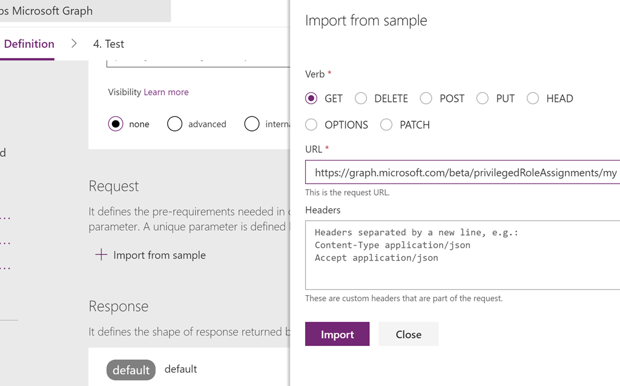Select the GET verb radio button
Viewport: 620px width, 386px height.
tap(311, 98)
